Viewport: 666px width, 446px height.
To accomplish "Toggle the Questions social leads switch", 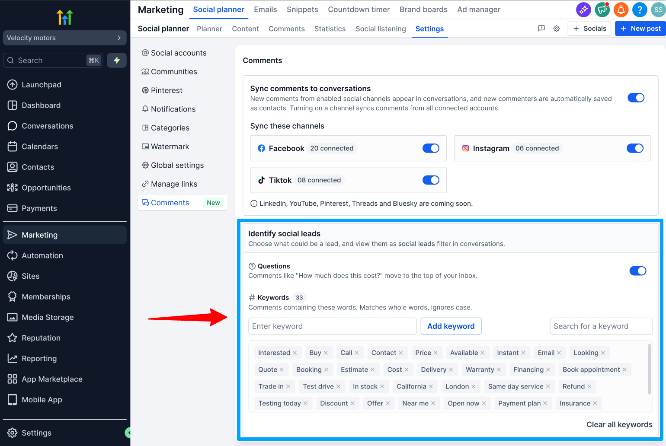I will click(x=638, y=271).
